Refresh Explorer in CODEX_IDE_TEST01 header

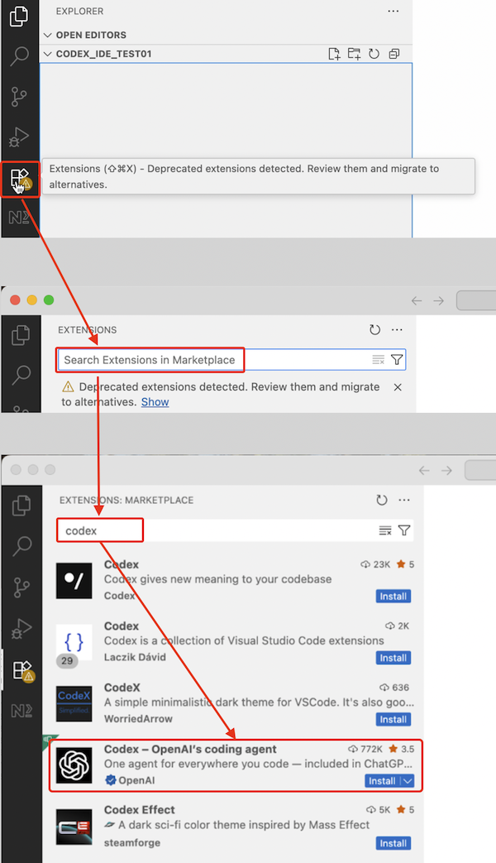374,54
